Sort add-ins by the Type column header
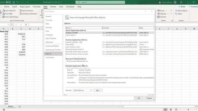 pyautogui.click(x=146, y=28)
